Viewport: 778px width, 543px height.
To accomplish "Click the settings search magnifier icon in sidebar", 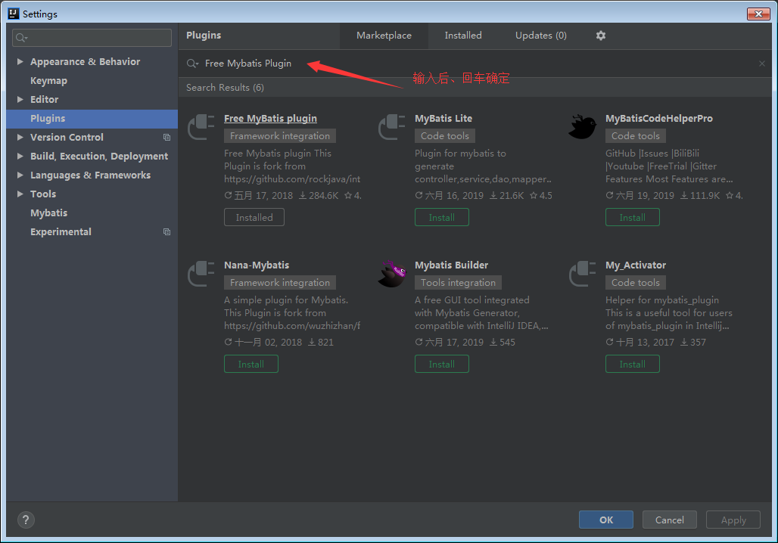I will tap(21, 38).
